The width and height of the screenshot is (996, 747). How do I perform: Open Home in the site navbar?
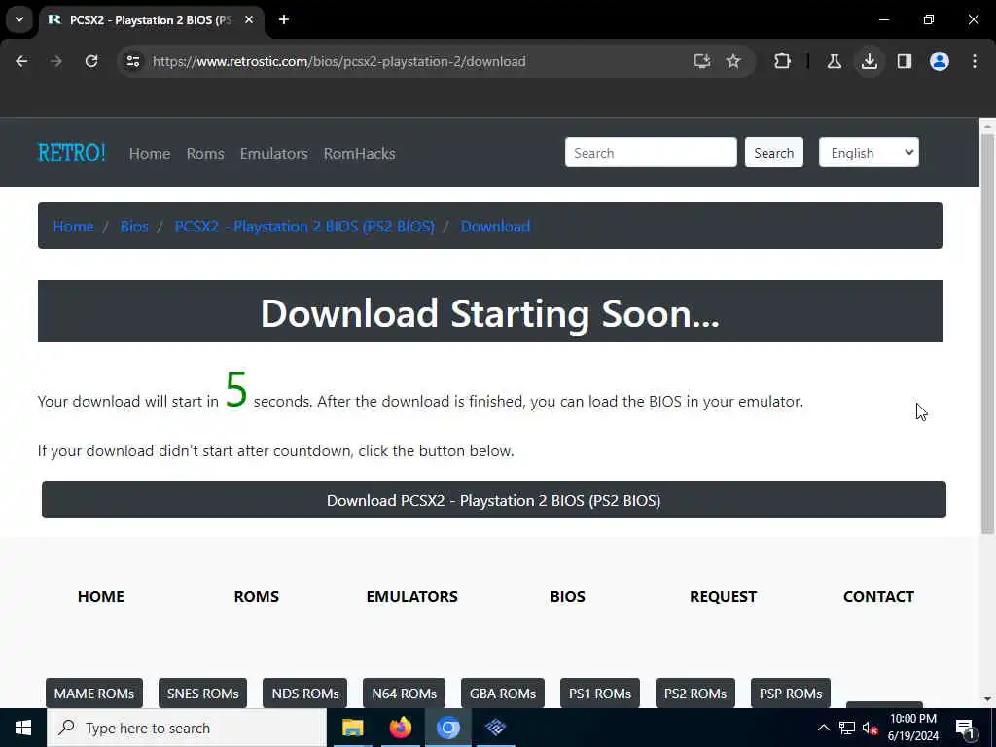click(x=150, y=153)
